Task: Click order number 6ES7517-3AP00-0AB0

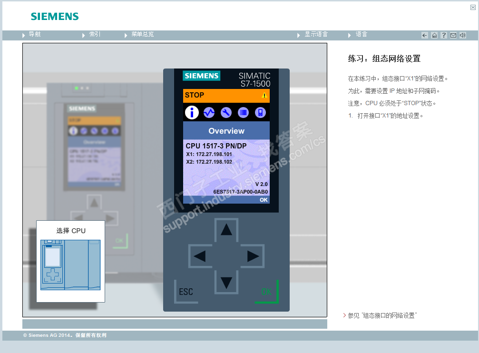Action: click(x=240, y=192)
